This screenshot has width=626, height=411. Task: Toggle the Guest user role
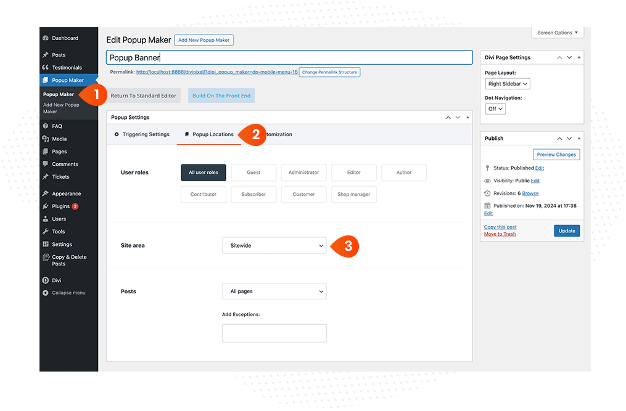[x=253, y=173]
